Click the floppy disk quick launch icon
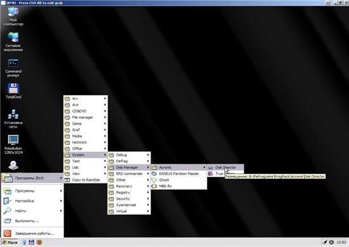The height and width of the screenshot is (247, 349). click(31, 243)
